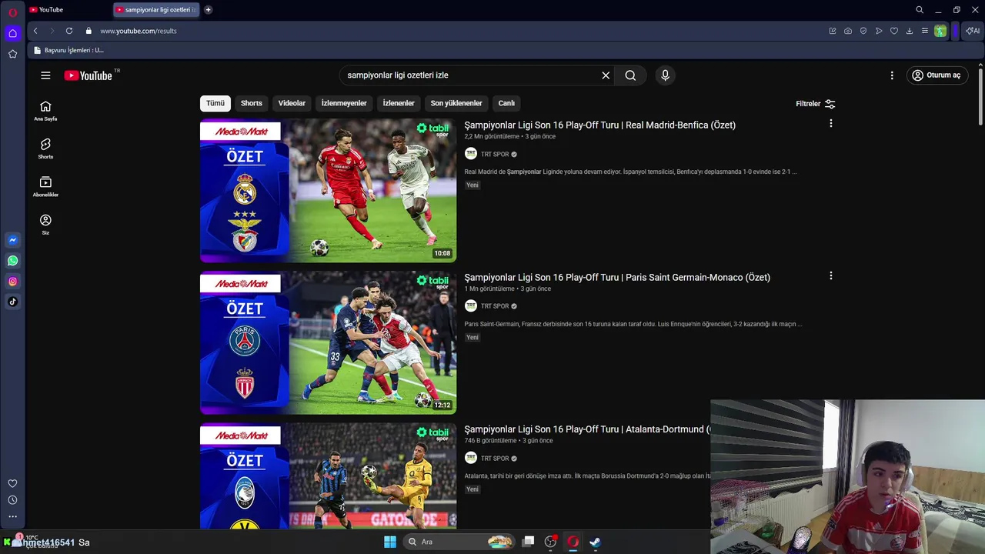Open Abonelikler in the sidebar
This screenshot has width=985, height=554.
point(45,186)
